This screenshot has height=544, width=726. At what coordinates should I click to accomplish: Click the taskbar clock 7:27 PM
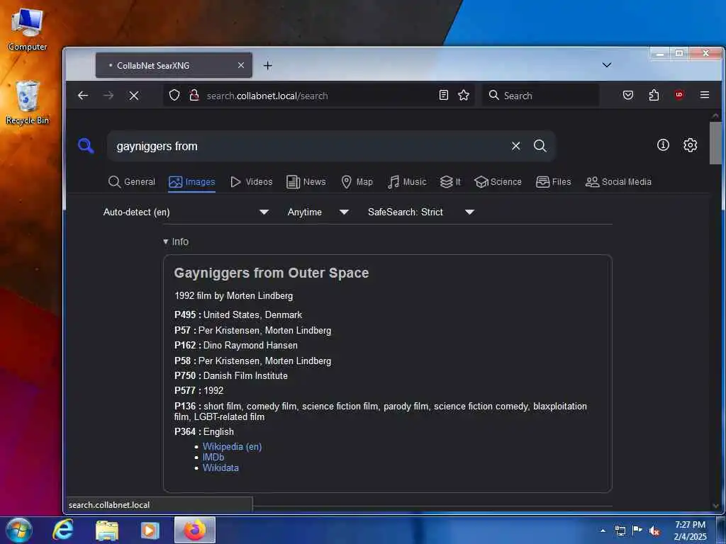[x=690, y=525]
